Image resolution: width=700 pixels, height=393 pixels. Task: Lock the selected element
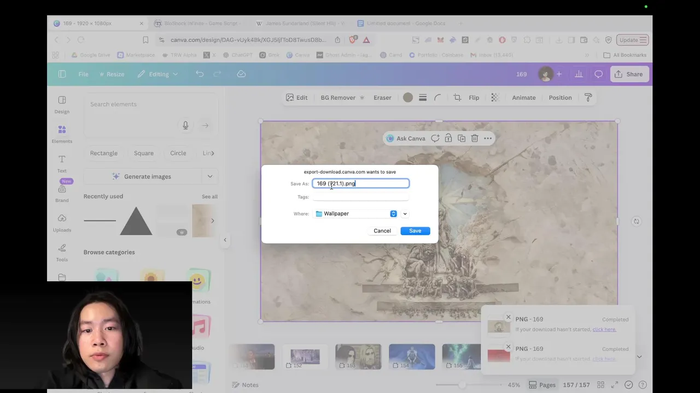tap(448, 139)
